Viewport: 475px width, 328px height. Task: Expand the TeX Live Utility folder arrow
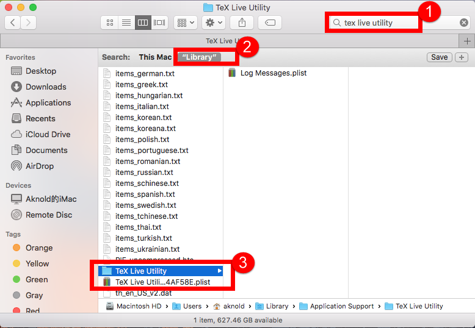tap(219, 271)
